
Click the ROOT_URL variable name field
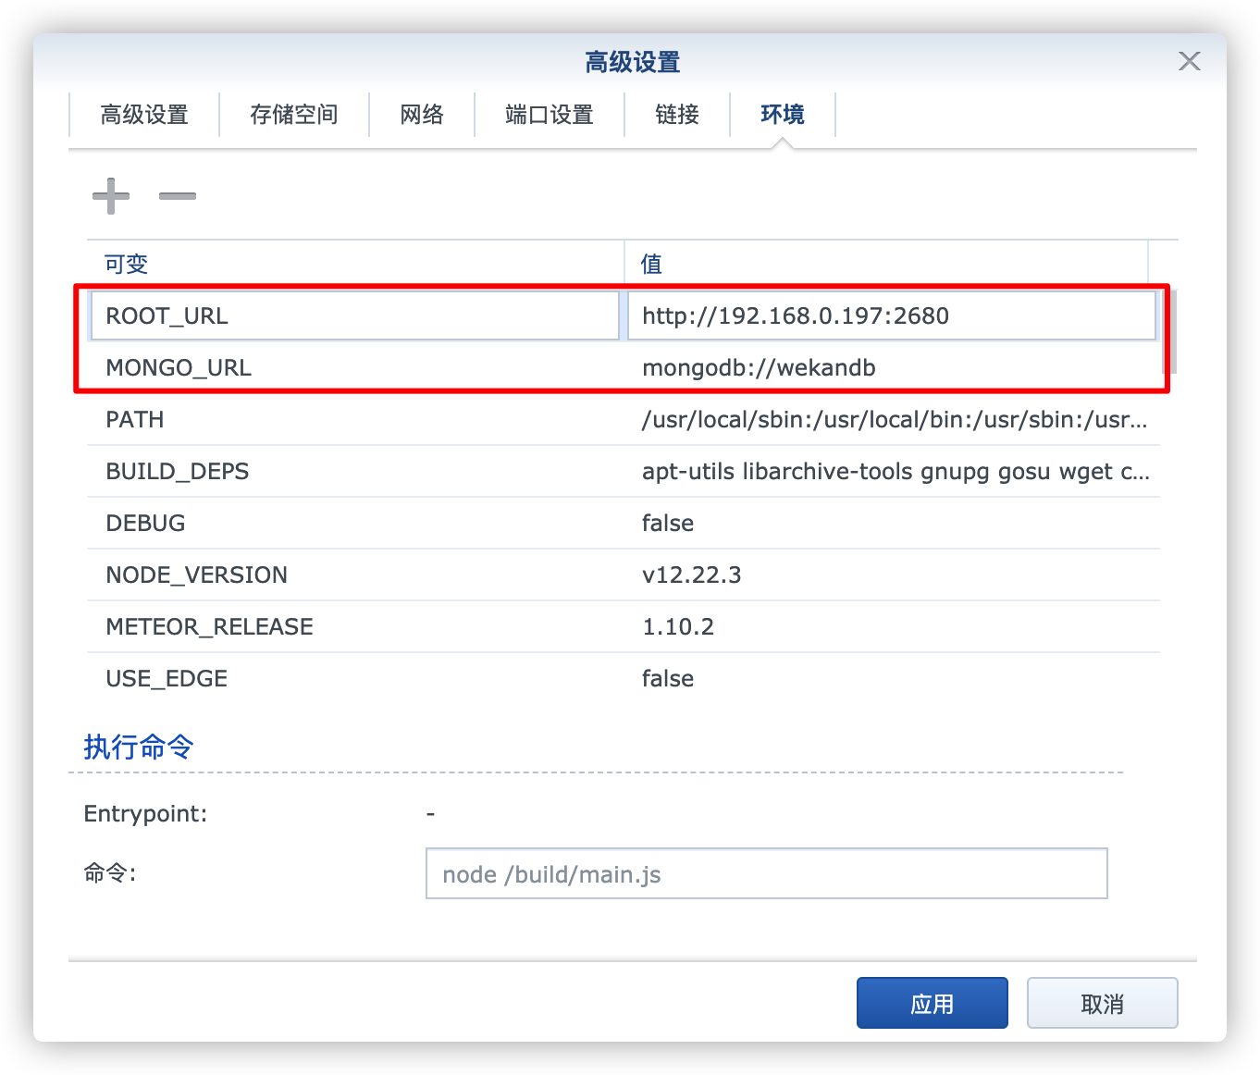click(354, 315)
